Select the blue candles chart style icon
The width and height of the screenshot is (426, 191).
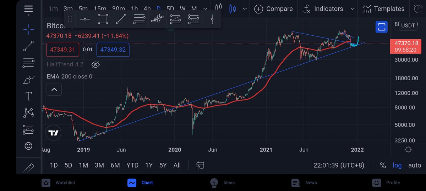pyautogui.click(x=233, y=8)
